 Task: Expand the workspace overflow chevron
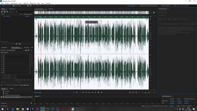175,6
